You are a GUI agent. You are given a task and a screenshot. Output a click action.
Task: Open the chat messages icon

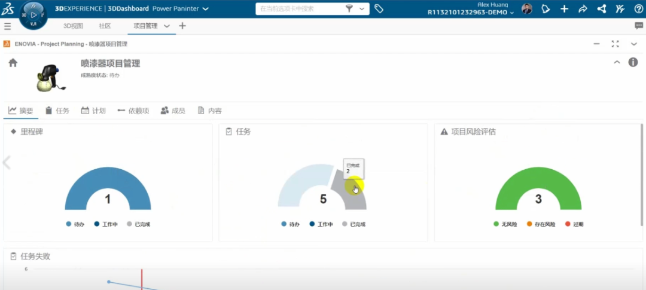tap(639, 26)
